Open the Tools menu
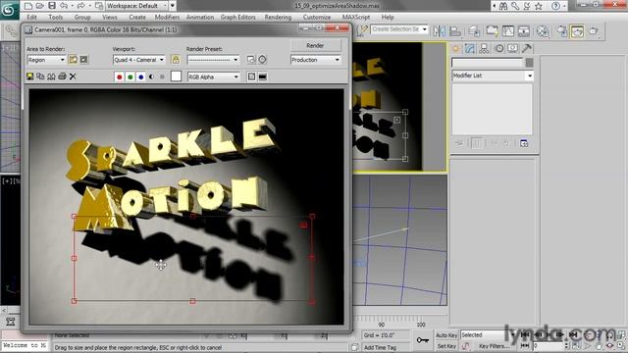628x353 pixels. [56, 18]
